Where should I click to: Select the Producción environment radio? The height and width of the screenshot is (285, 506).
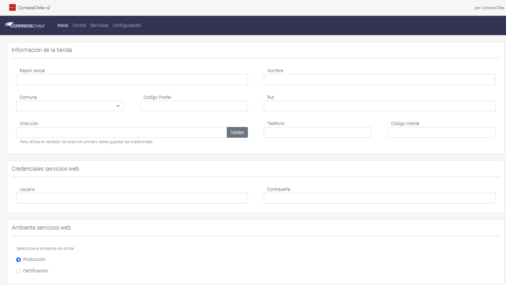(19, 260)
